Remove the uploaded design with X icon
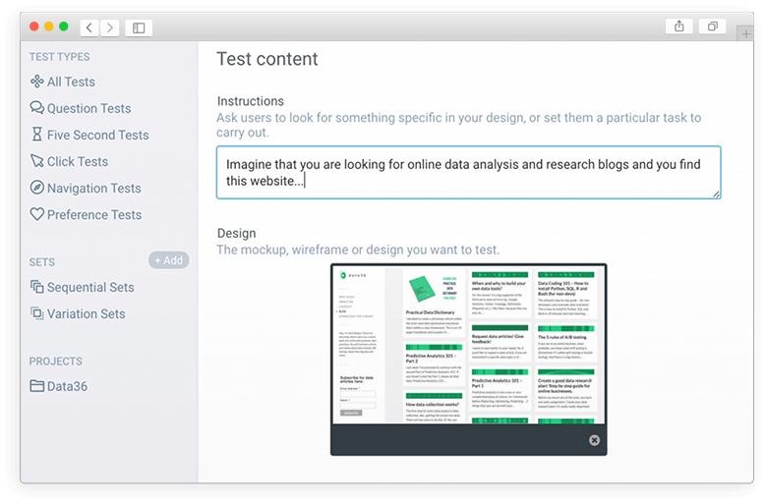Screen dimensions: 766x504 (x=594, y=440)
